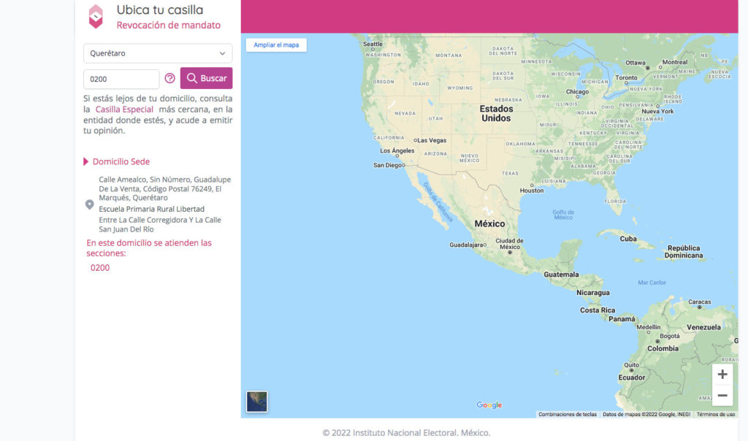Screen dimensions: 748x441
Task: Open Términos de uso link
Action: pos(716,414)
